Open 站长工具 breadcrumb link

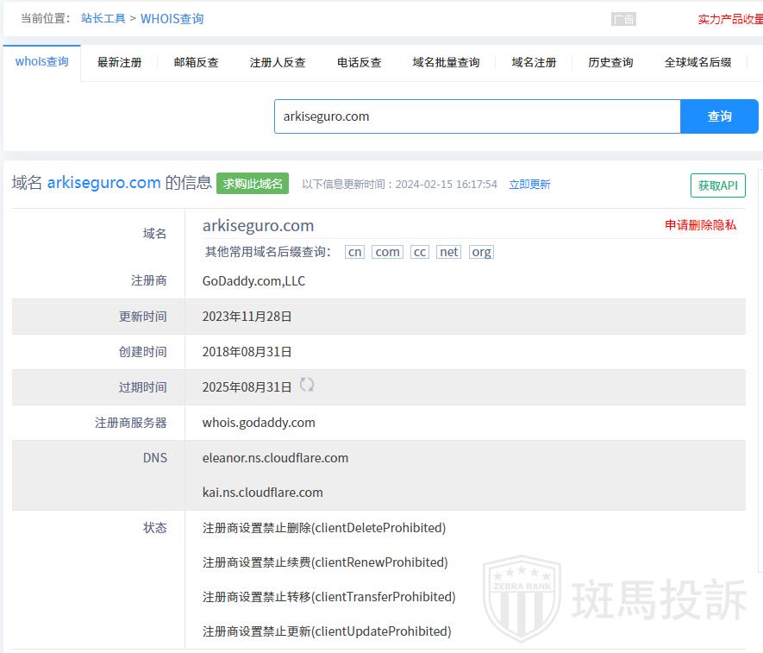click(x=103, y=18)
